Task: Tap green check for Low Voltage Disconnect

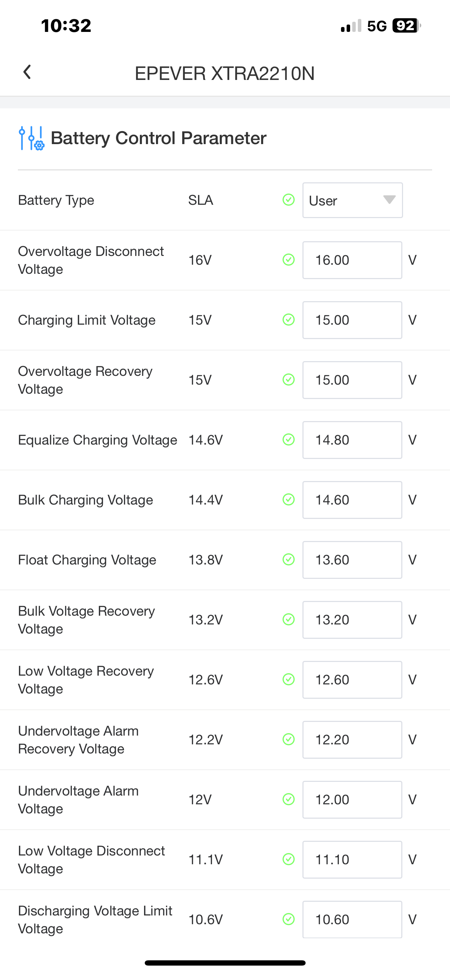Action: click(x=289, y=859)
